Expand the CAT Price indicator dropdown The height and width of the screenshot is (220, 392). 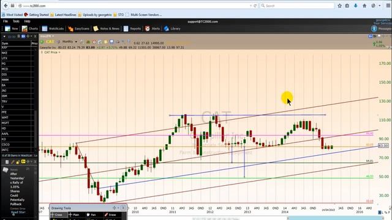point(59,53)
